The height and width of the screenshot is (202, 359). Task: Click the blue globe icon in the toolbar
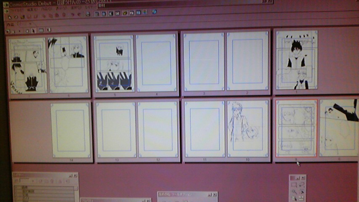154,12
